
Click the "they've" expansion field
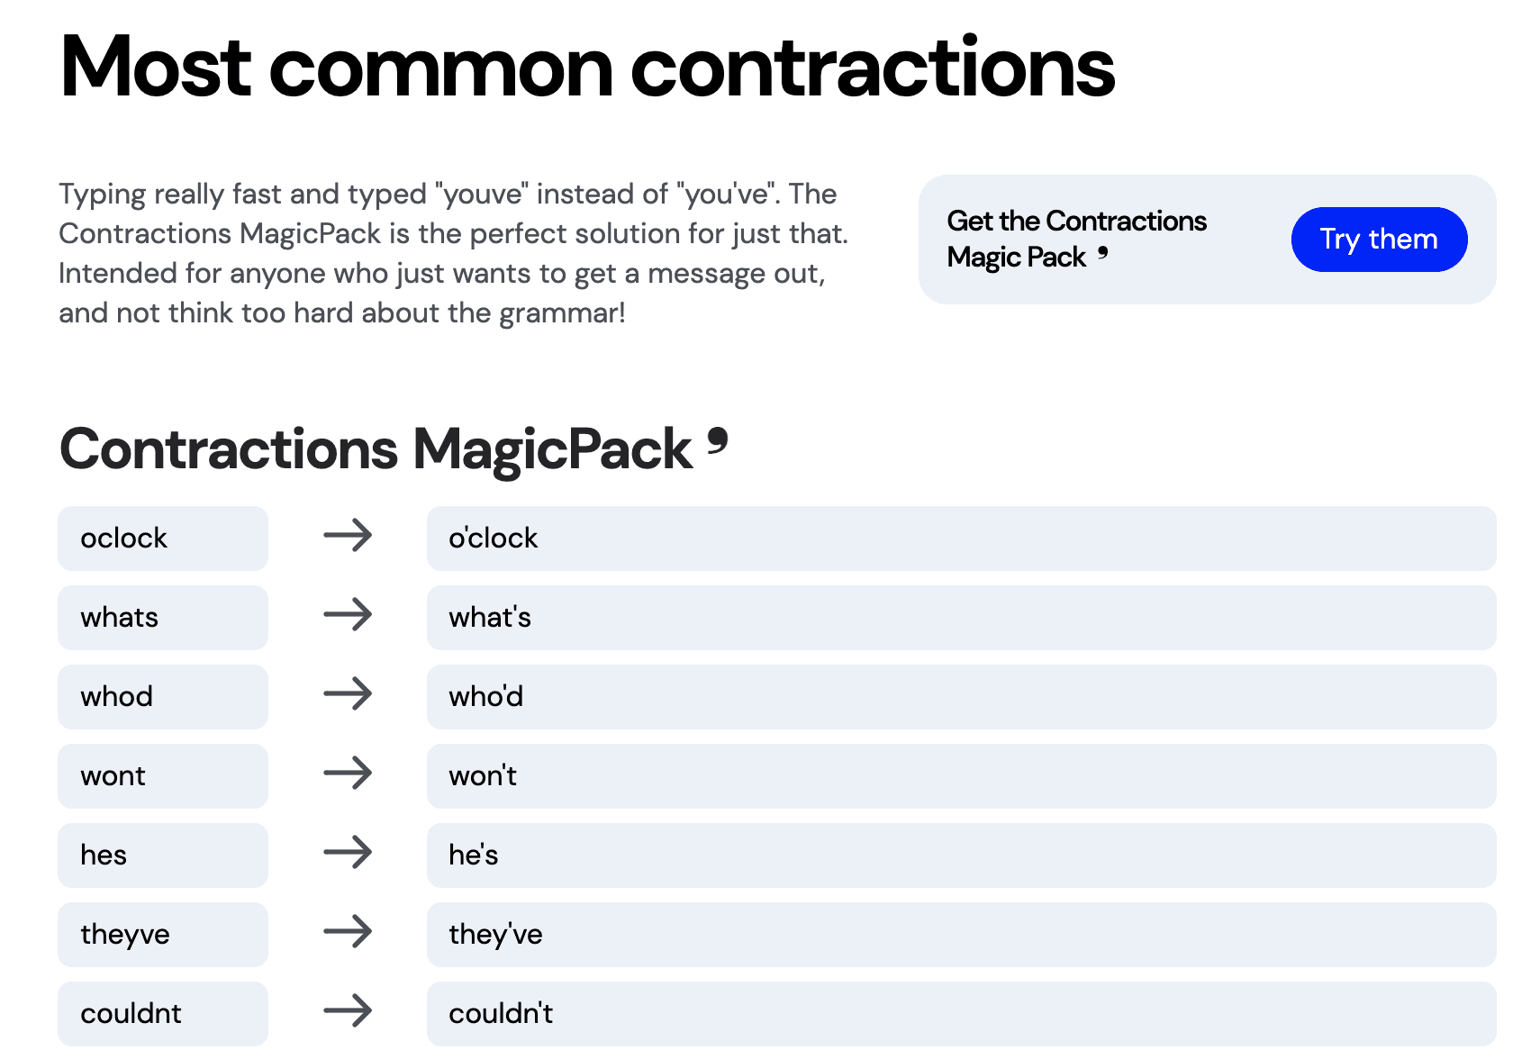961,935
